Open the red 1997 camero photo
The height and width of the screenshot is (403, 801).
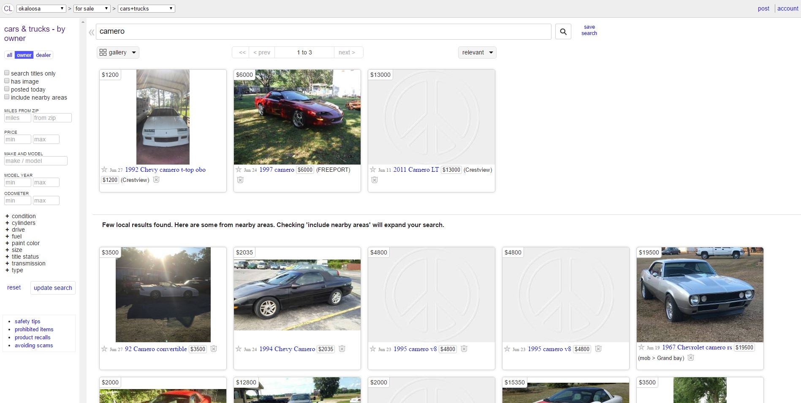coord(297,117)
